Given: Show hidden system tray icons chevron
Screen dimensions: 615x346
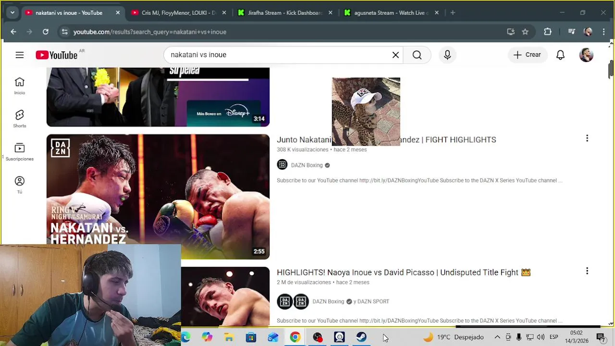Looking at the screenshot, I should pyautogui.click(x=497, y=337).
